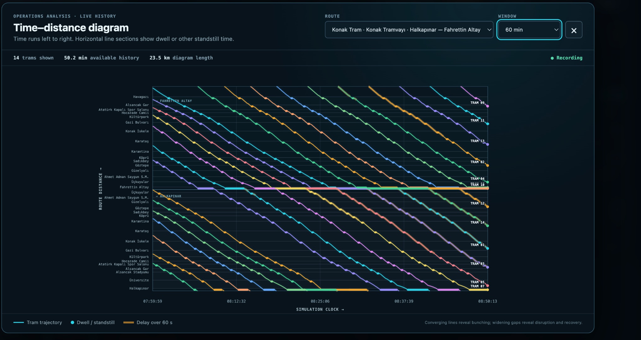Click the TRAM 14 end label

pos(477,222)
